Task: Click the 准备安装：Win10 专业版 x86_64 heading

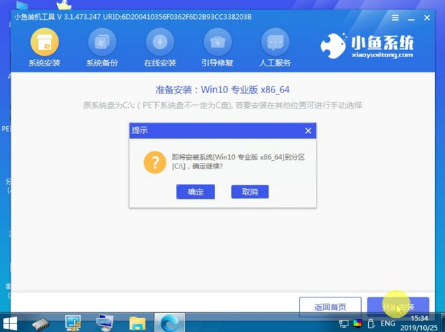Action: pos(223,90)
